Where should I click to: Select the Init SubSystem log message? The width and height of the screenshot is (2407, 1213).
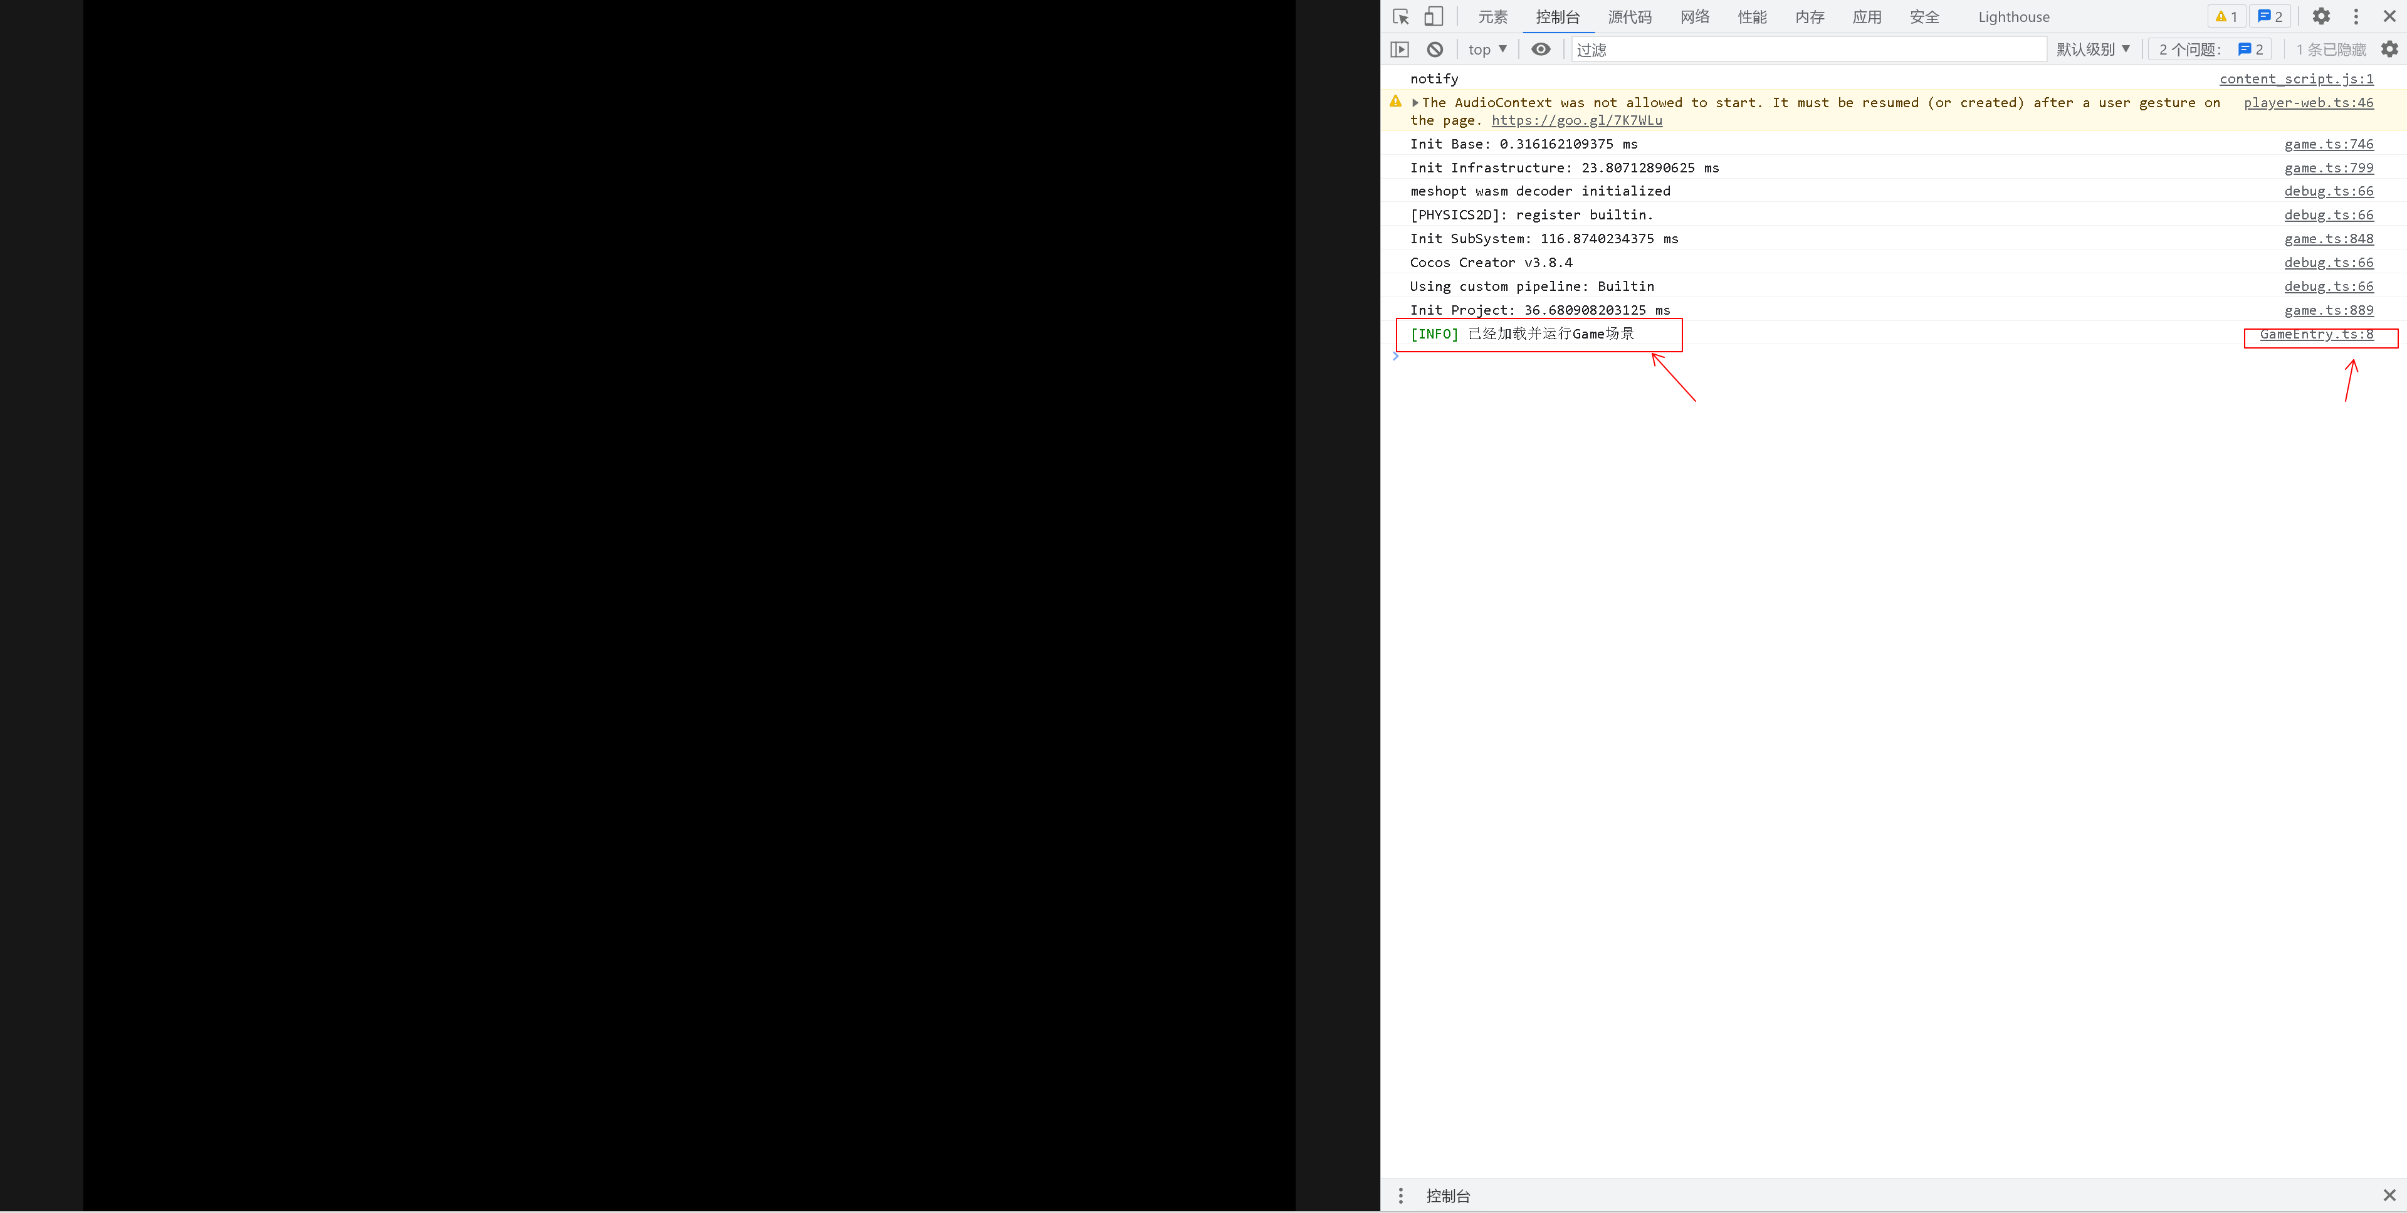pos(1544,239)
